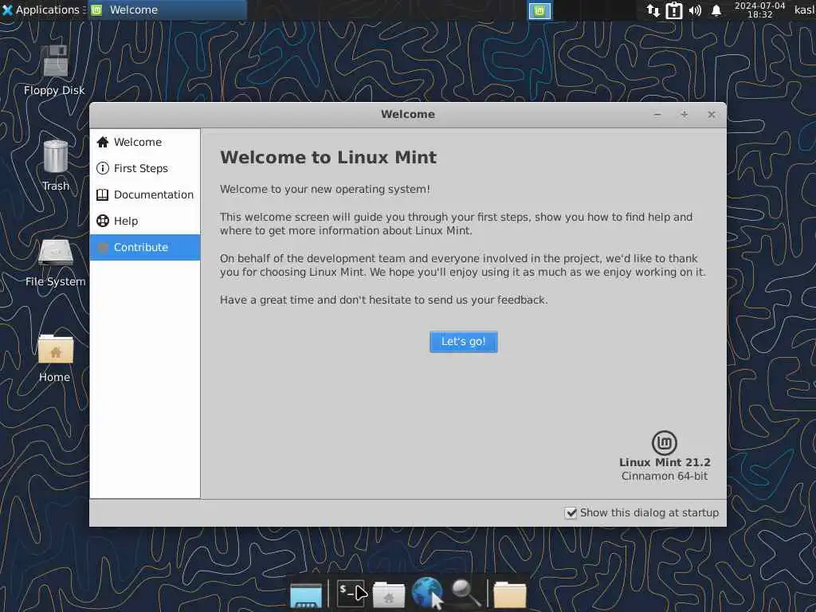Launch the web browser globe icon
The width and height of the screenshot is (816, 612).
point(427,592)
